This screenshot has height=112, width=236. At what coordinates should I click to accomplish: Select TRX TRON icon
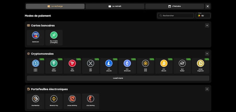72,63
